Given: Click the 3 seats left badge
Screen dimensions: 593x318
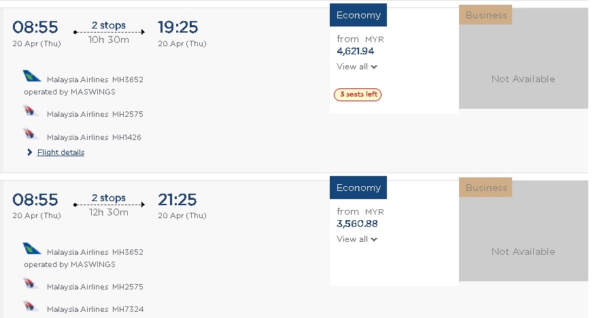Looking at the screenshot, I should pyautogui.click(x=358, y=94).
